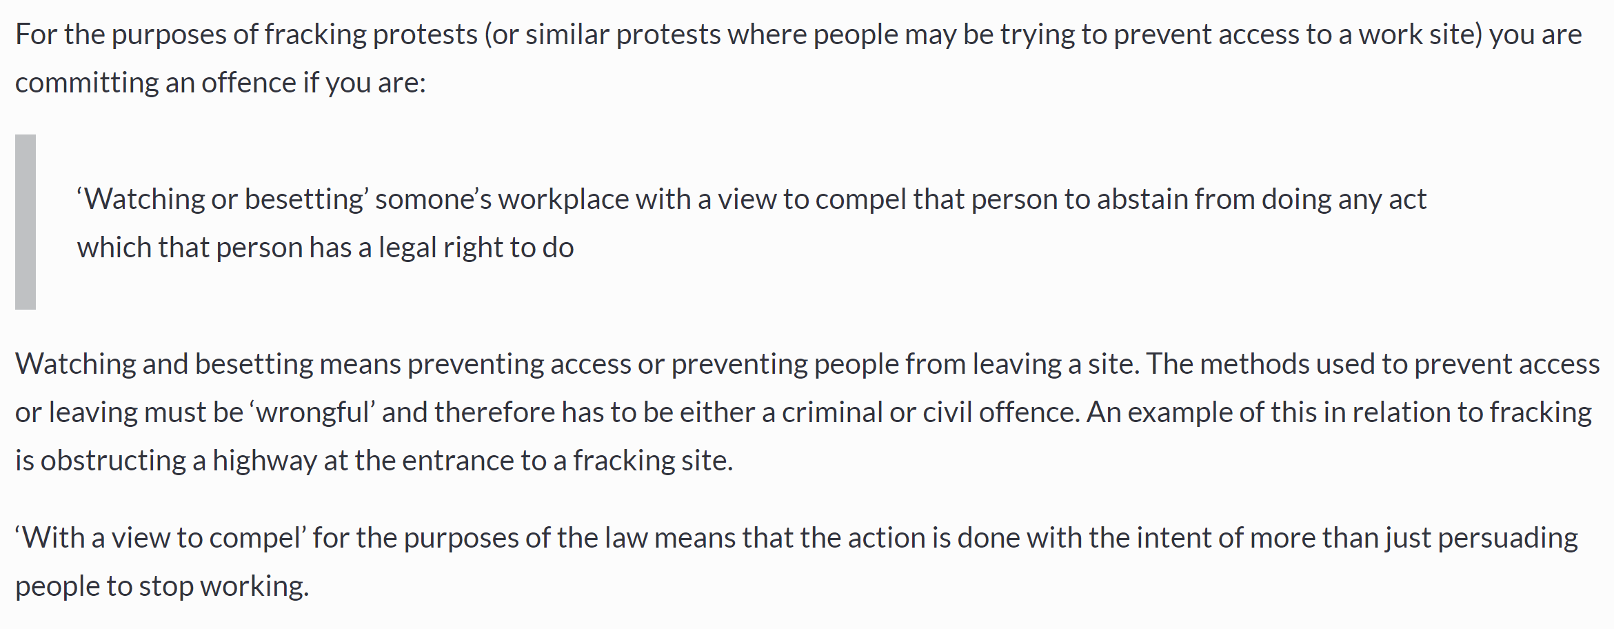This screenshot has height=629, width=1614.
Task: Click the misspelled word "somone's" in the quote
Action: (x=433, y=199)
